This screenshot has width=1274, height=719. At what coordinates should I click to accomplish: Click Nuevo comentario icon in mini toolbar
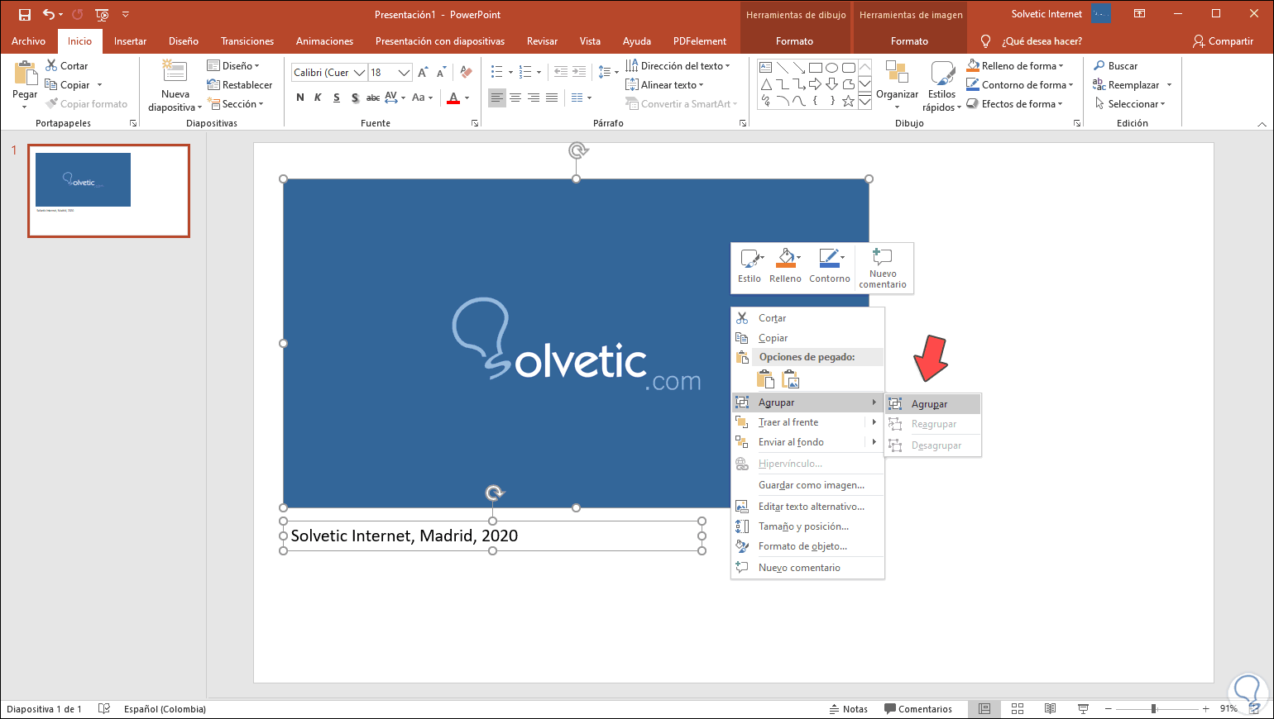click(x=883, y=258)
